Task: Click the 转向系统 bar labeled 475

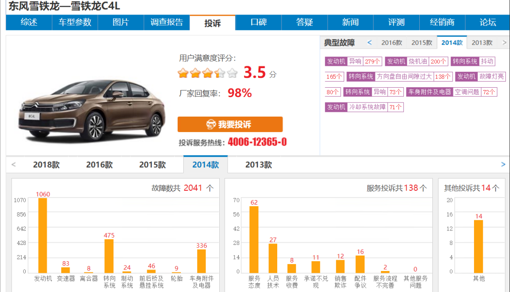Action: pyautogui.click(x=109, y=256)
